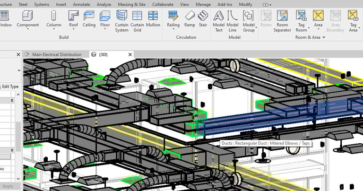Viewport: 363px width, 191px height.
Task: Open the Collaborate ribbon tab
Action: click(163, 4)
